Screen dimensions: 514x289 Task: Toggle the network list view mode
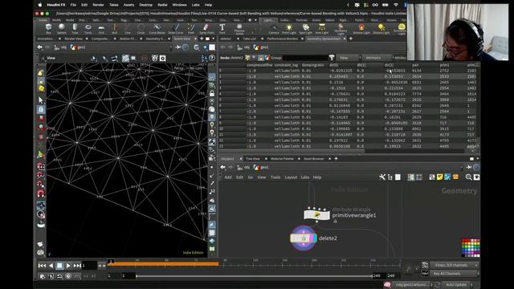tap(410, 177)
